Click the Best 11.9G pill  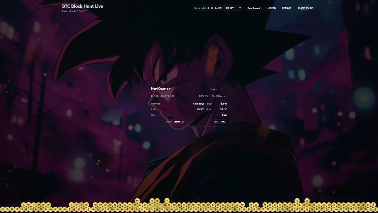point(220,122)
